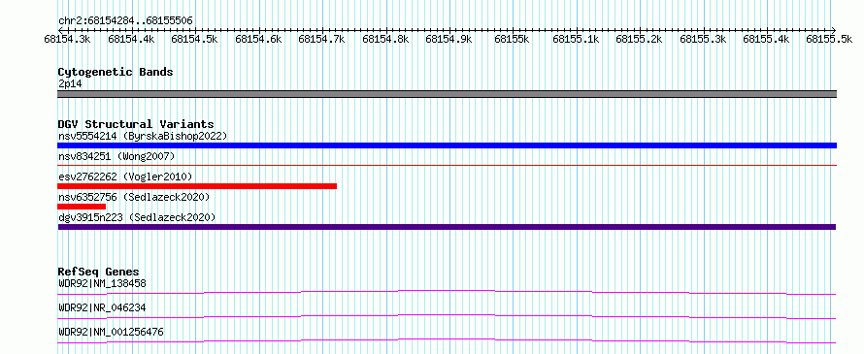Click the short red nsv6352756 variant bar
Screen dimensions: 864x354
82,207
